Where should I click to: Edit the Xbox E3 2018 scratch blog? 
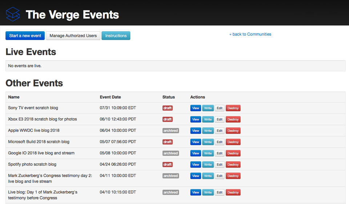220,119
